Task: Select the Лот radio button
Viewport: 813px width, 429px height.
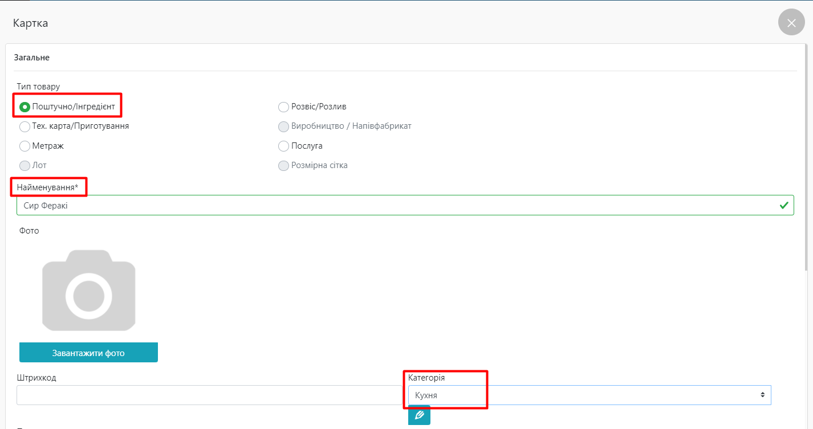Action: coord(25,166)
